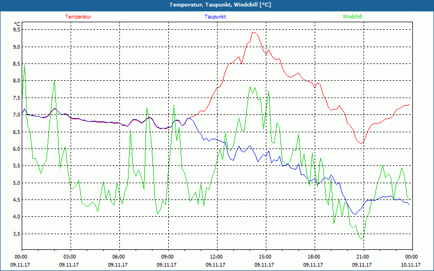This screenshot has width=434, height=271.
Task: Click the 15:00 time axis label
Action: point(266,257)
